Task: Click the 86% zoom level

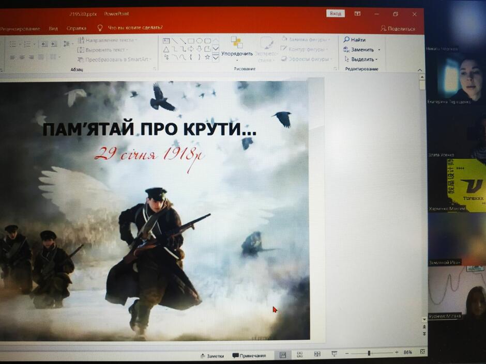Action: (408, 352)
